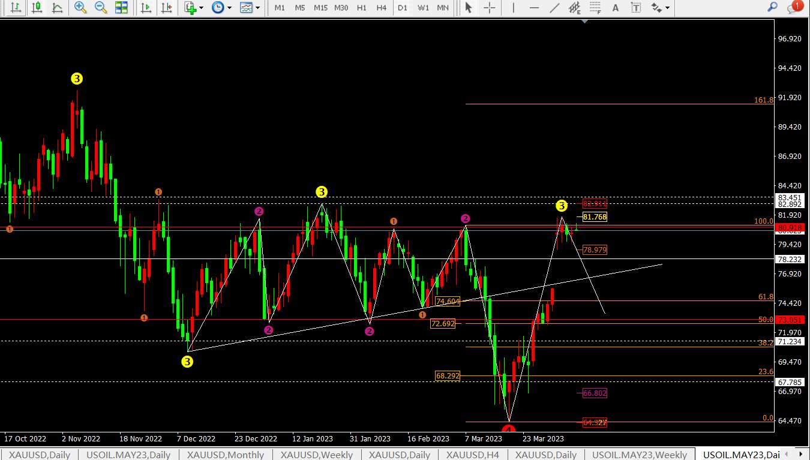Expand the arrows tool dropdown arrow

tap(667, 8)
